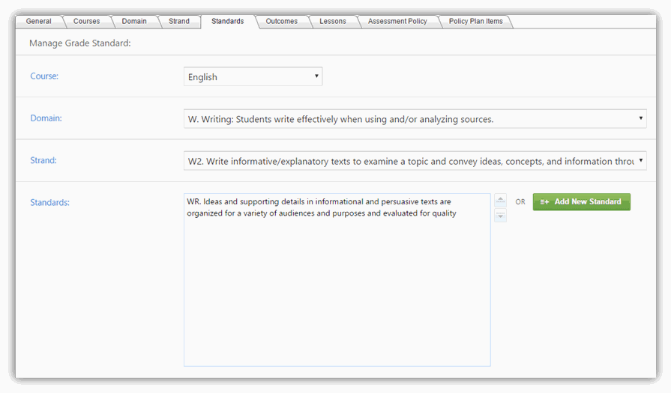The width and height of the screenshot is (671, 393).
Task: Open the Policy Plan Items tab
Action: tap(475, 21)
